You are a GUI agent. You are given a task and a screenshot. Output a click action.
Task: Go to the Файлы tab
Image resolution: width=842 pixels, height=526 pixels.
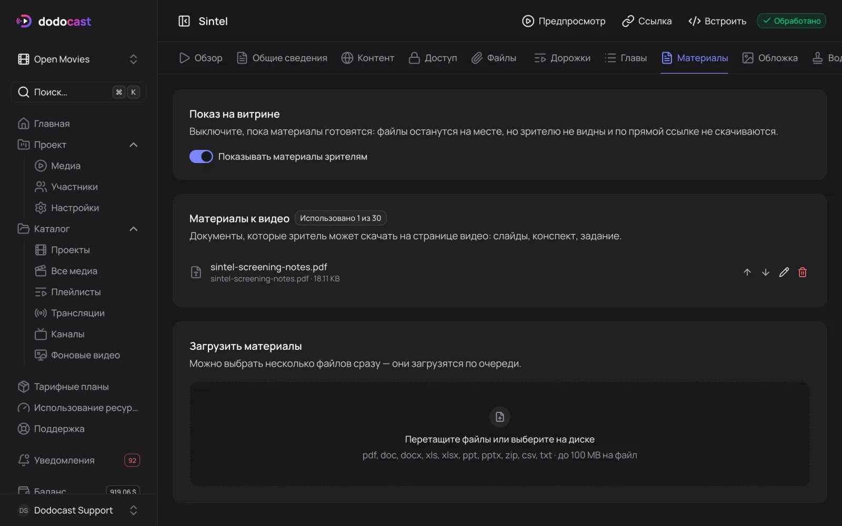coord(494,58)
